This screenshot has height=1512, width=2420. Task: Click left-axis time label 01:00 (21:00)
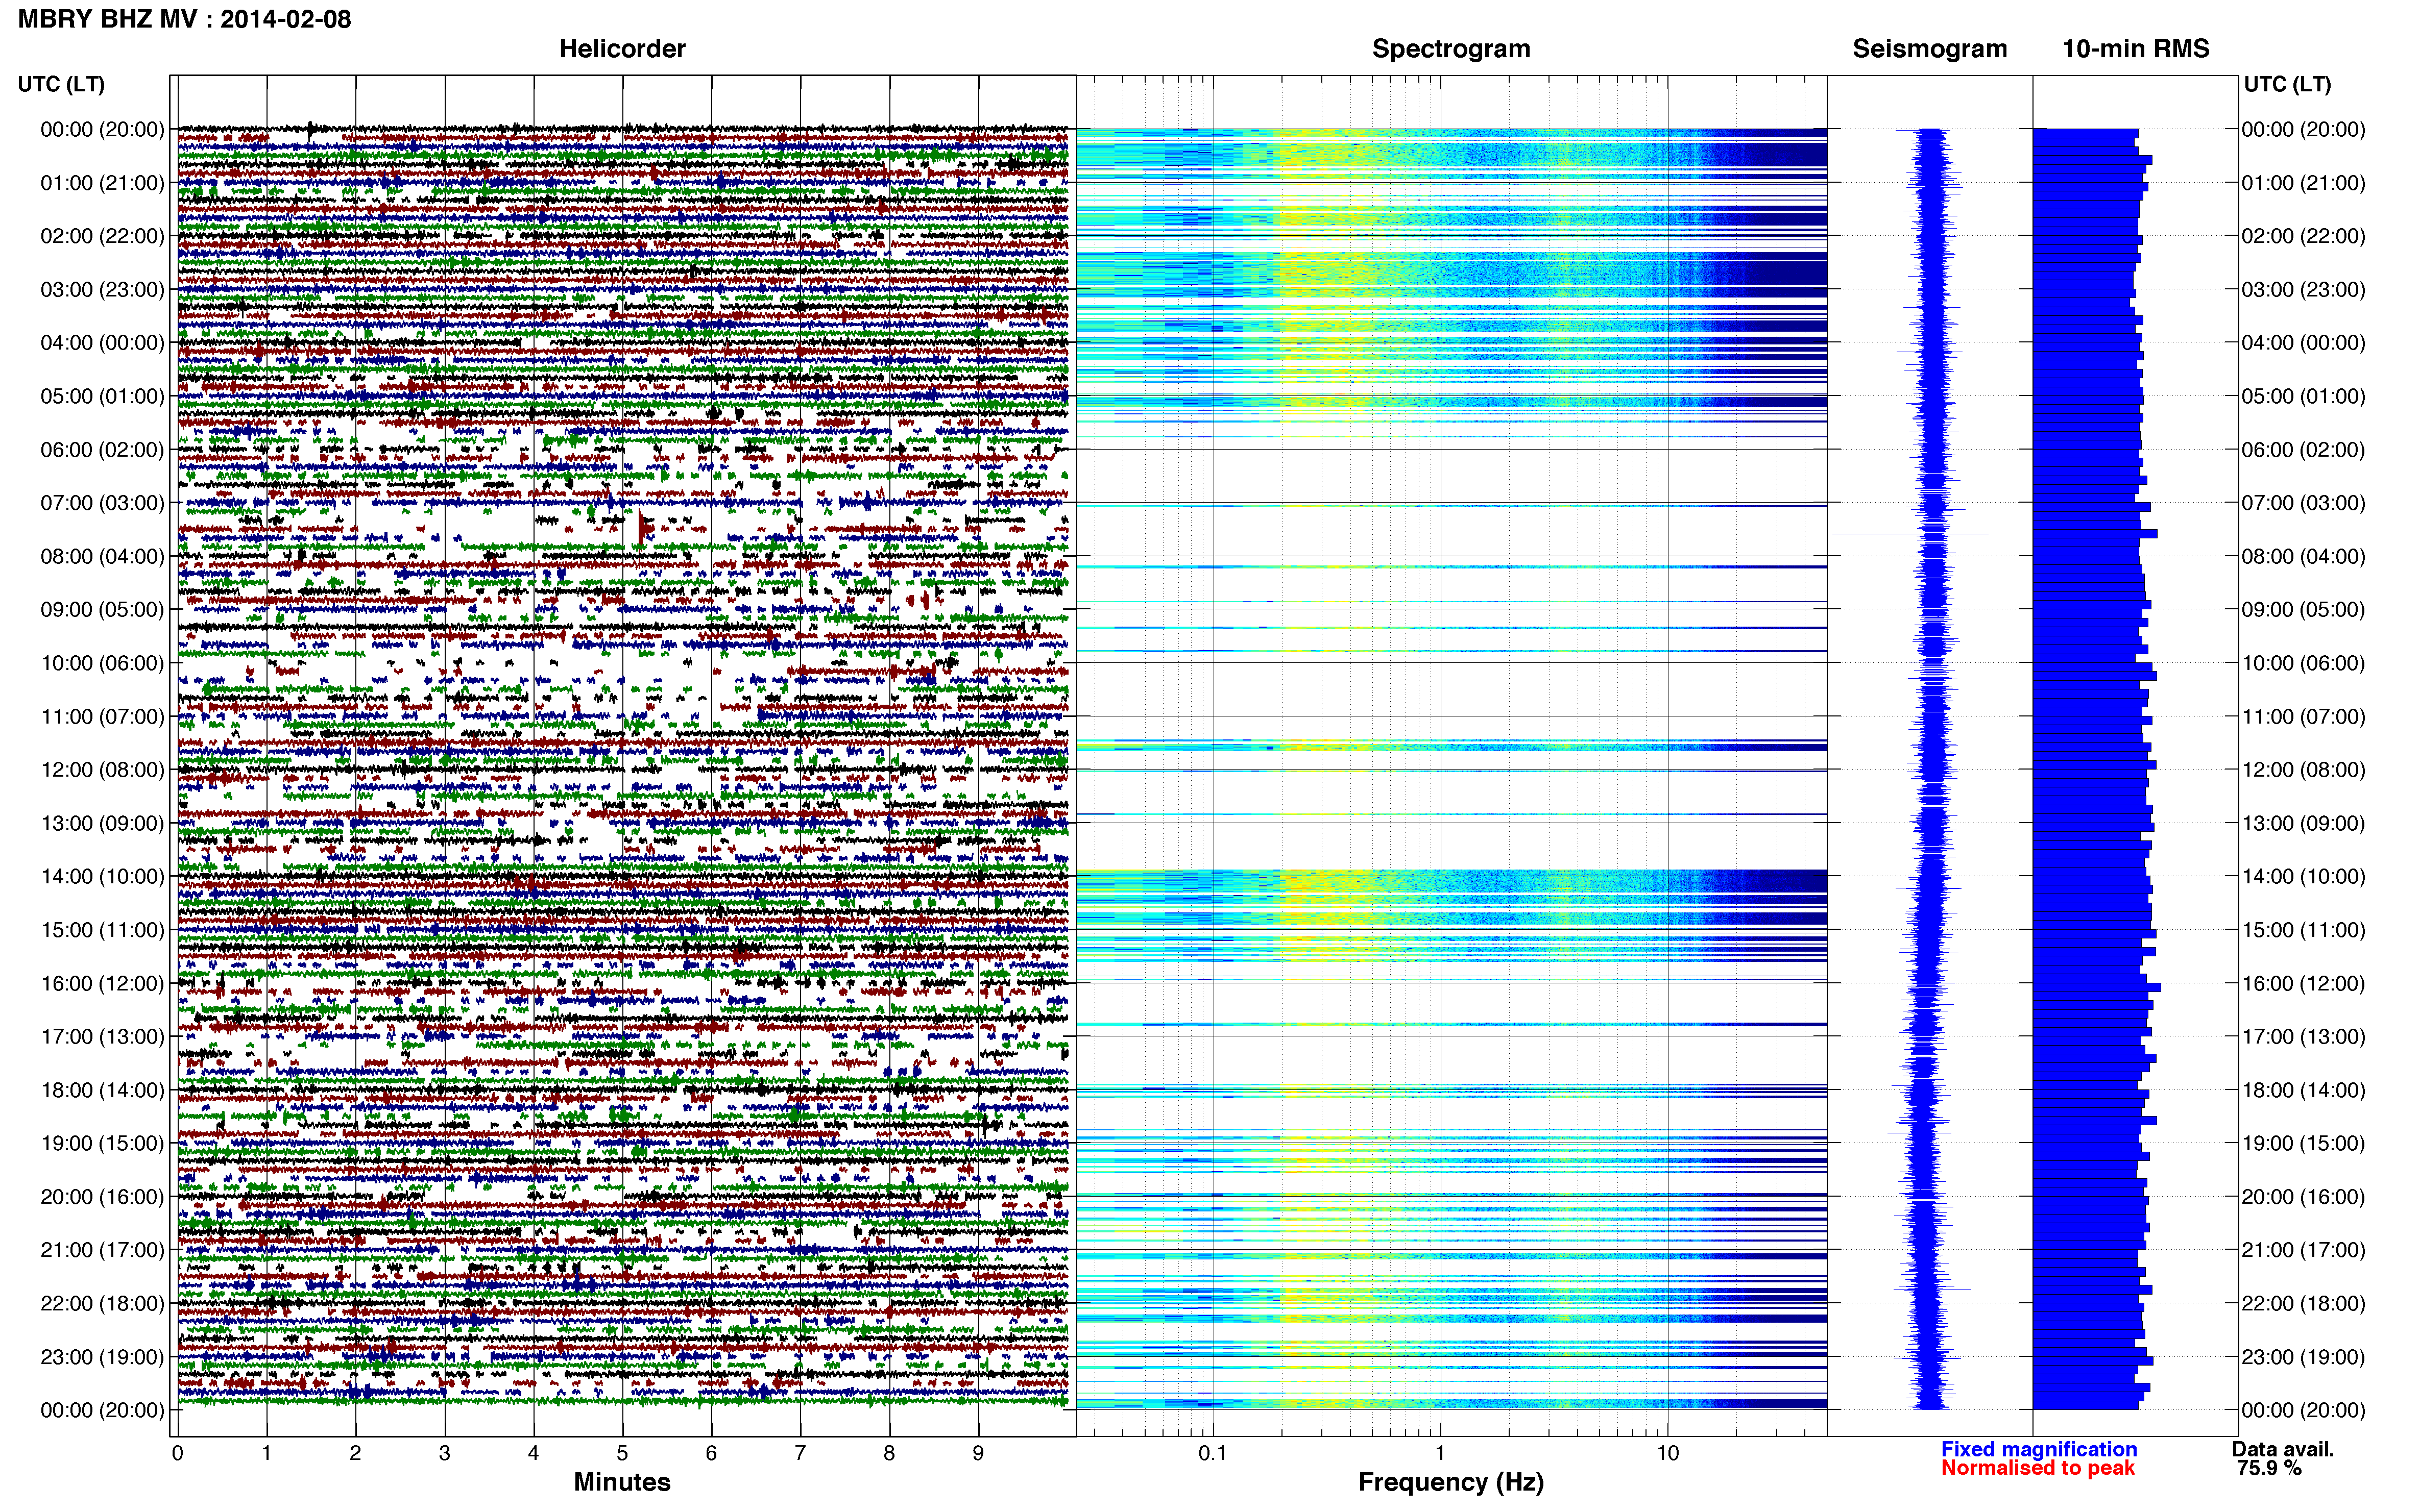[102, 183]
